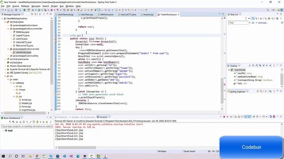Select WelcomeCTL.java in Package Explorer
Viewport: 284px width, 159px height.
coord(24,45)
